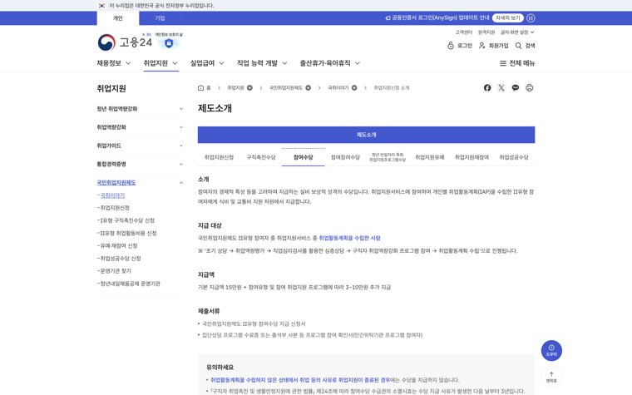Select the 취업성공수당 tab

(x=514, y=157)
